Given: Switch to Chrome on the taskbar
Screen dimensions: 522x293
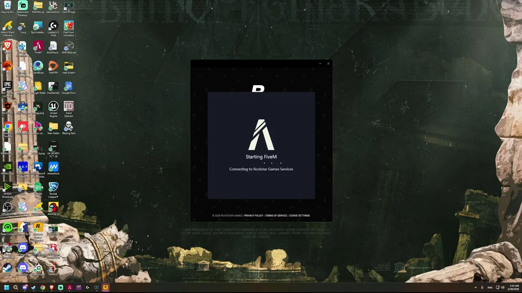Looking at the screenshot, I should click(x=42, y=288).
